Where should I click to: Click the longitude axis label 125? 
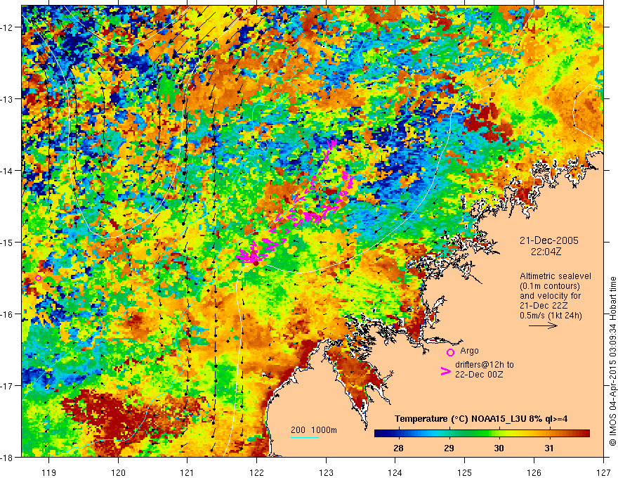click(x=465, y=472)
